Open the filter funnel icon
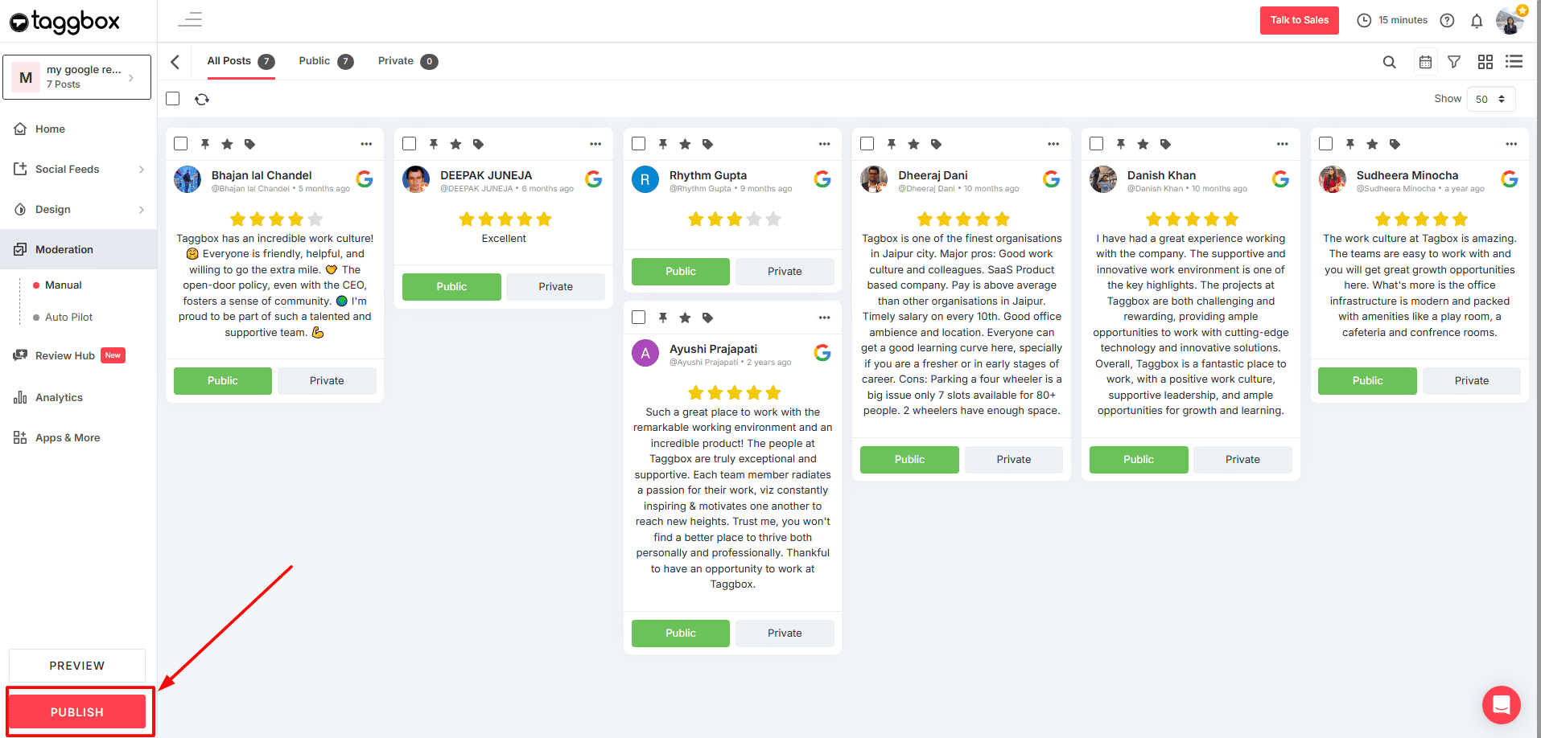 1454,62
